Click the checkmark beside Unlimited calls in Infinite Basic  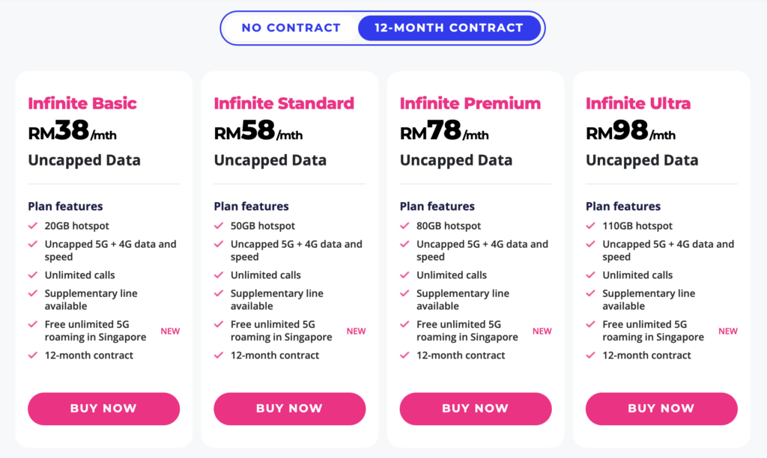(31, 275)
